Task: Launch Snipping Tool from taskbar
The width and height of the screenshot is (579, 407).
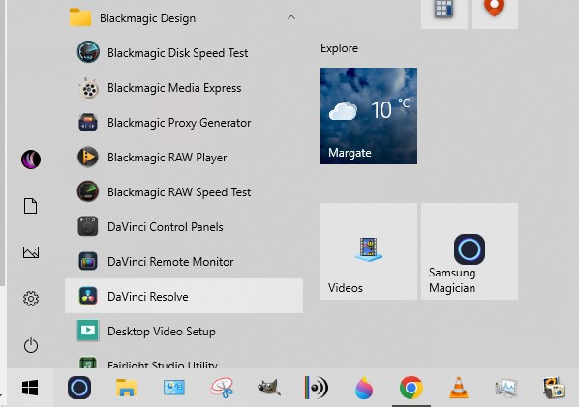Action: coord(222,388)
